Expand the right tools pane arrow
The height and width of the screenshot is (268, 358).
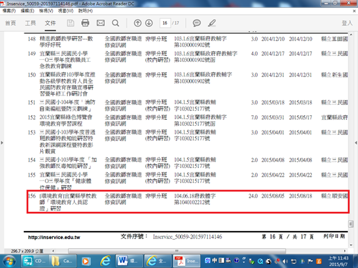coord(356,143)
